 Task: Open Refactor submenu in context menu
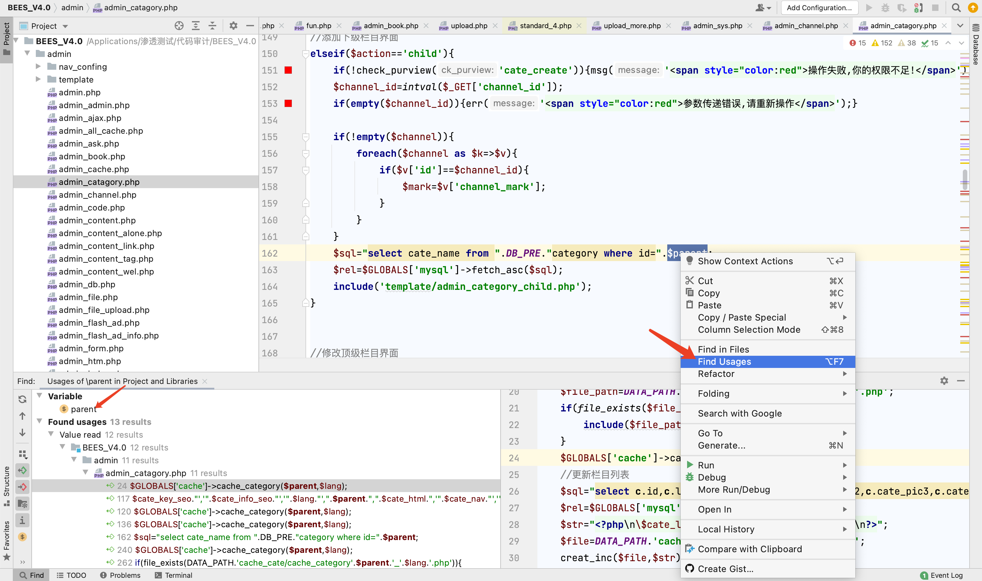767,373
